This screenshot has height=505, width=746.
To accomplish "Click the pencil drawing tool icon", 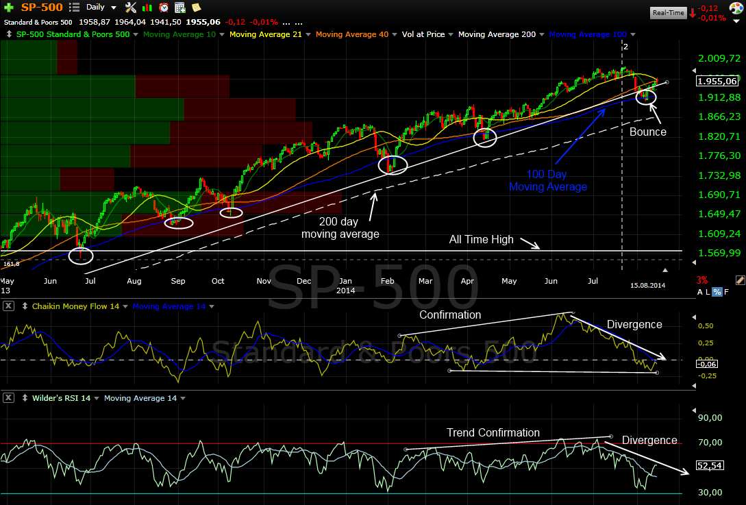I will pyautogui.click(x=740, y=280).
